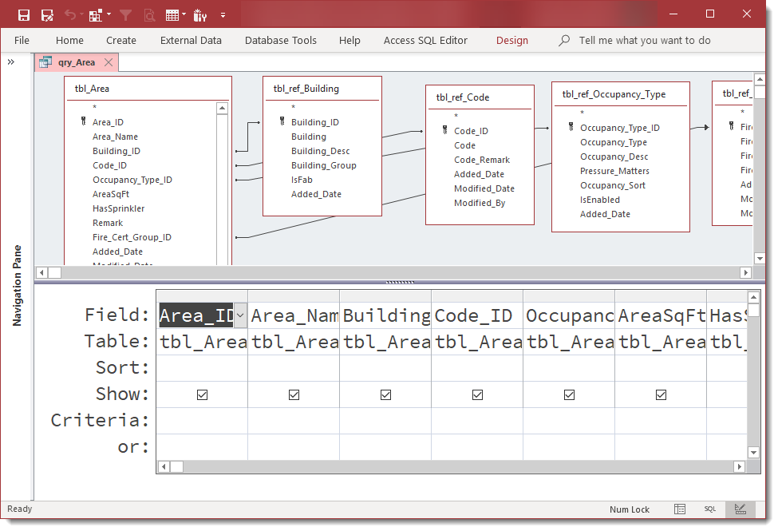Viewport: 778px width, 531px height.
Task: Switch to Design View in status bar
Action: tap(740, 509)
